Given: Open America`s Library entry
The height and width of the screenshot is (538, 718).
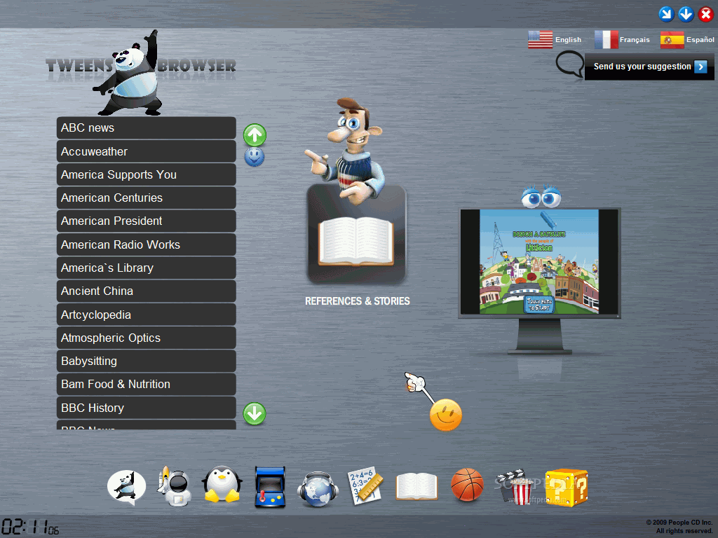Looking at the screenshot, I should tap(146, 268).
